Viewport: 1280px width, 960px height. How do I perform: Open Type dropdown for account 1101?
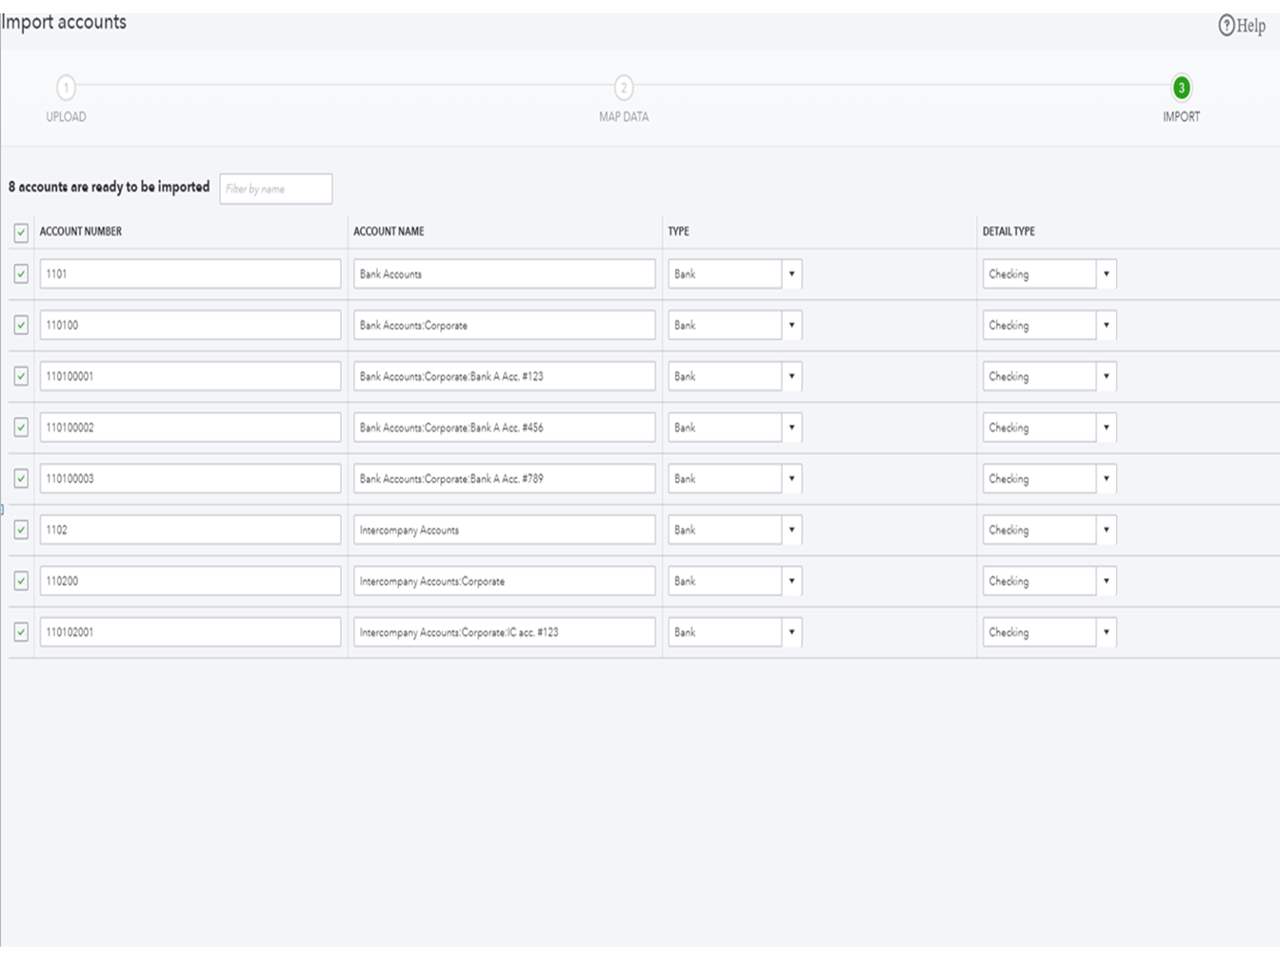click(x=791, y=274)
